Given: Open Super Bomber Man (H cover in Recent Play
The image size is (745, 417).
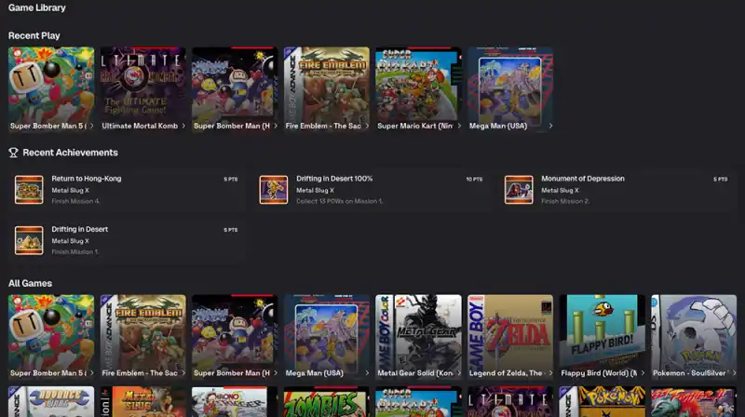Looking at the screenshot, I should click(x=235, y=88).
